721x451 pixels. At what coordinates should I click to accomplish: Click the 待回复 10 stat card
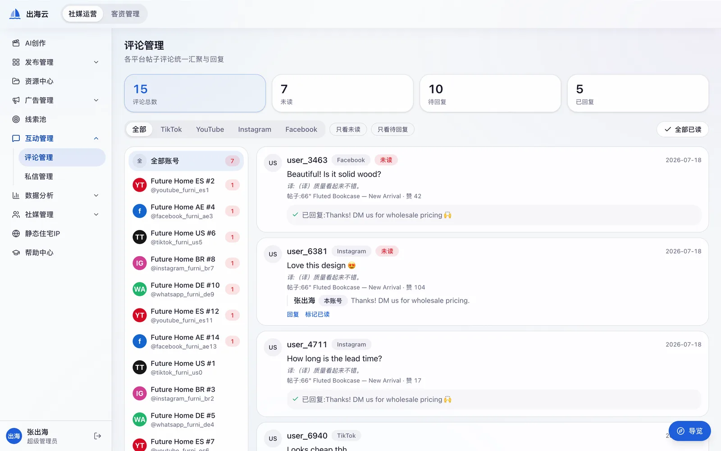click(x=490, y=93)
